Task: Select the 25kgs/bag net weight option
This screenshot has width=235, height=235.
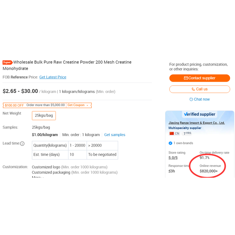Action: [44, 115]
